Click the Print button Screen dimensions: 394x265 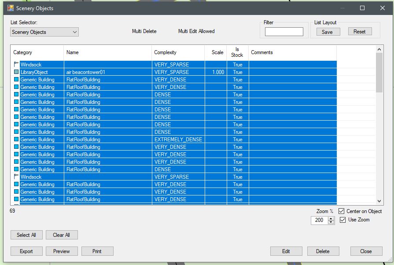97,251
